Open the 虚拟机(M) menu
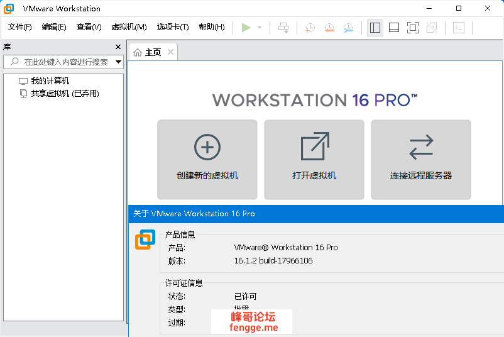This screenshot has height=337, width=504. [129, 27]
